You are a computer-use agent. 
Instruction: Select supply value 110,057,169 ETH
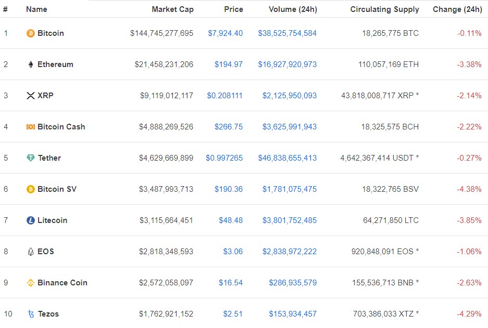(x=389, y=64)
